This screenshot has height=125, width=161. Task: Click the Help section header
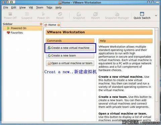point(125,41)
